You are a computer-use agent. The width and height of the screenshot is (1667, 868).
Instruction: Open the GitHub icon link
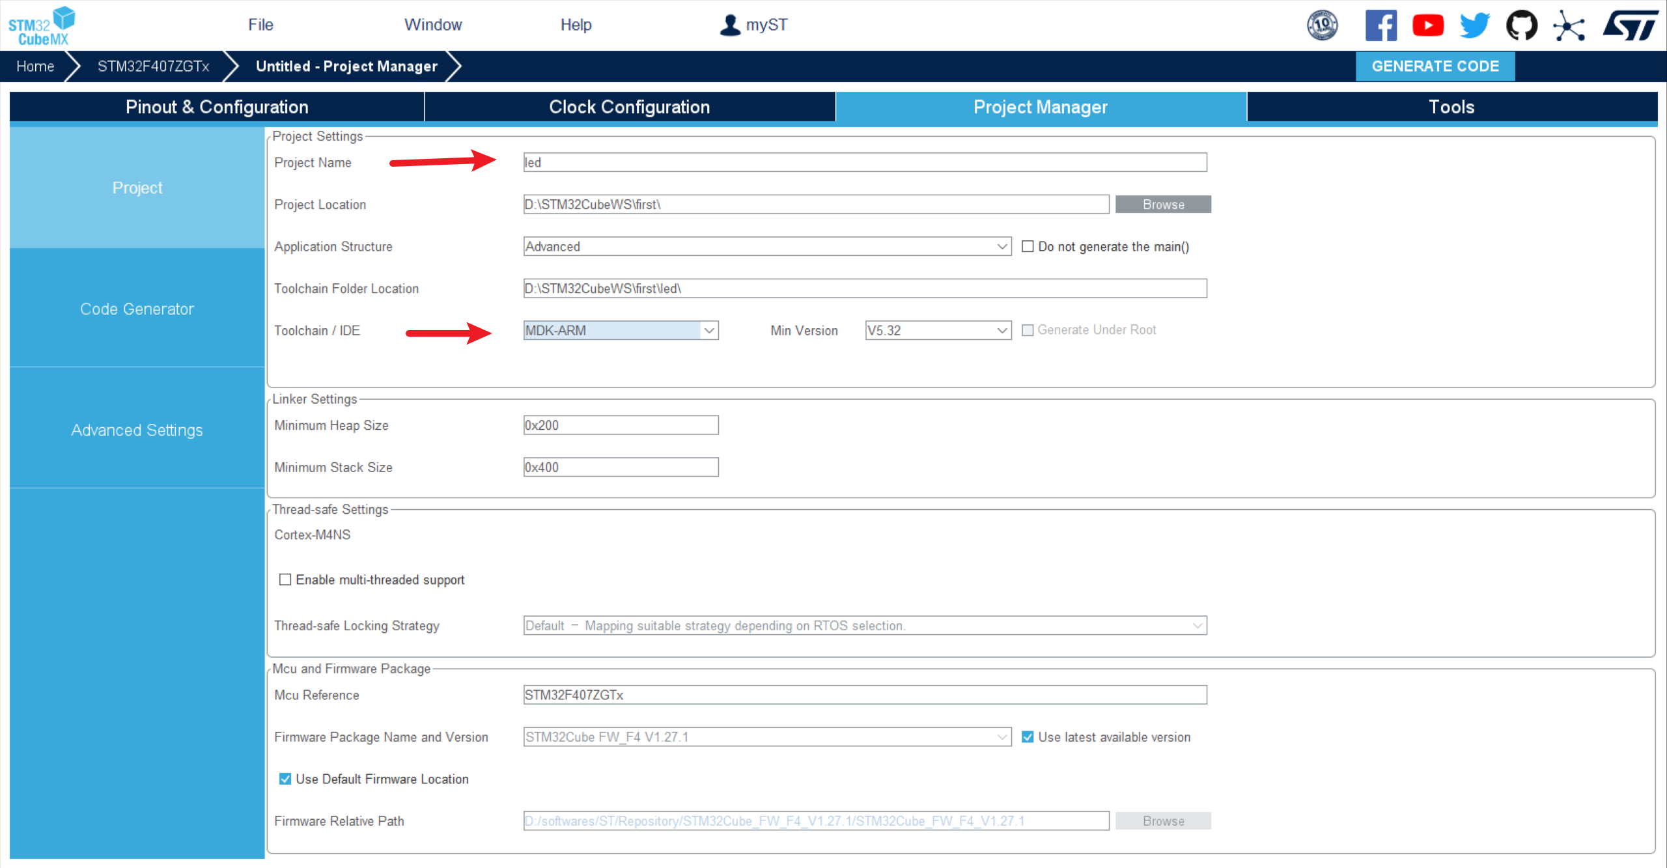tap(1521, 25)
